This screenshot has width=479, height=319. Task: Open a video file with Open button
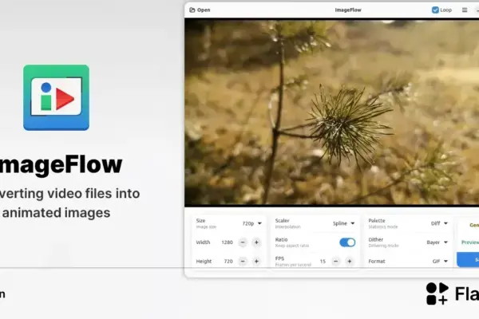[x=200, y=10]
